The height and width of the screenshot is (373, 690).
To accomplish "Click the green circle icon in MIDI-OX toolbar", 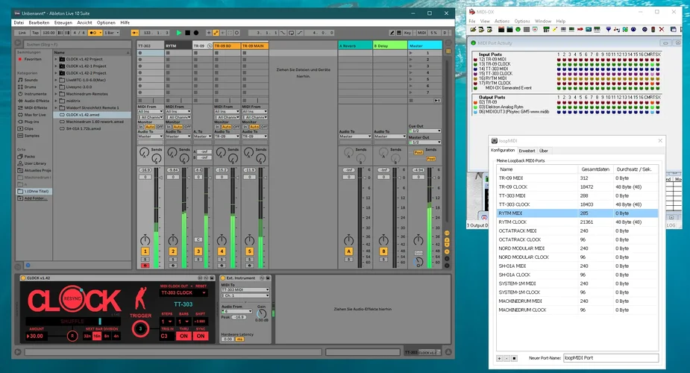I will click(518, 30).
